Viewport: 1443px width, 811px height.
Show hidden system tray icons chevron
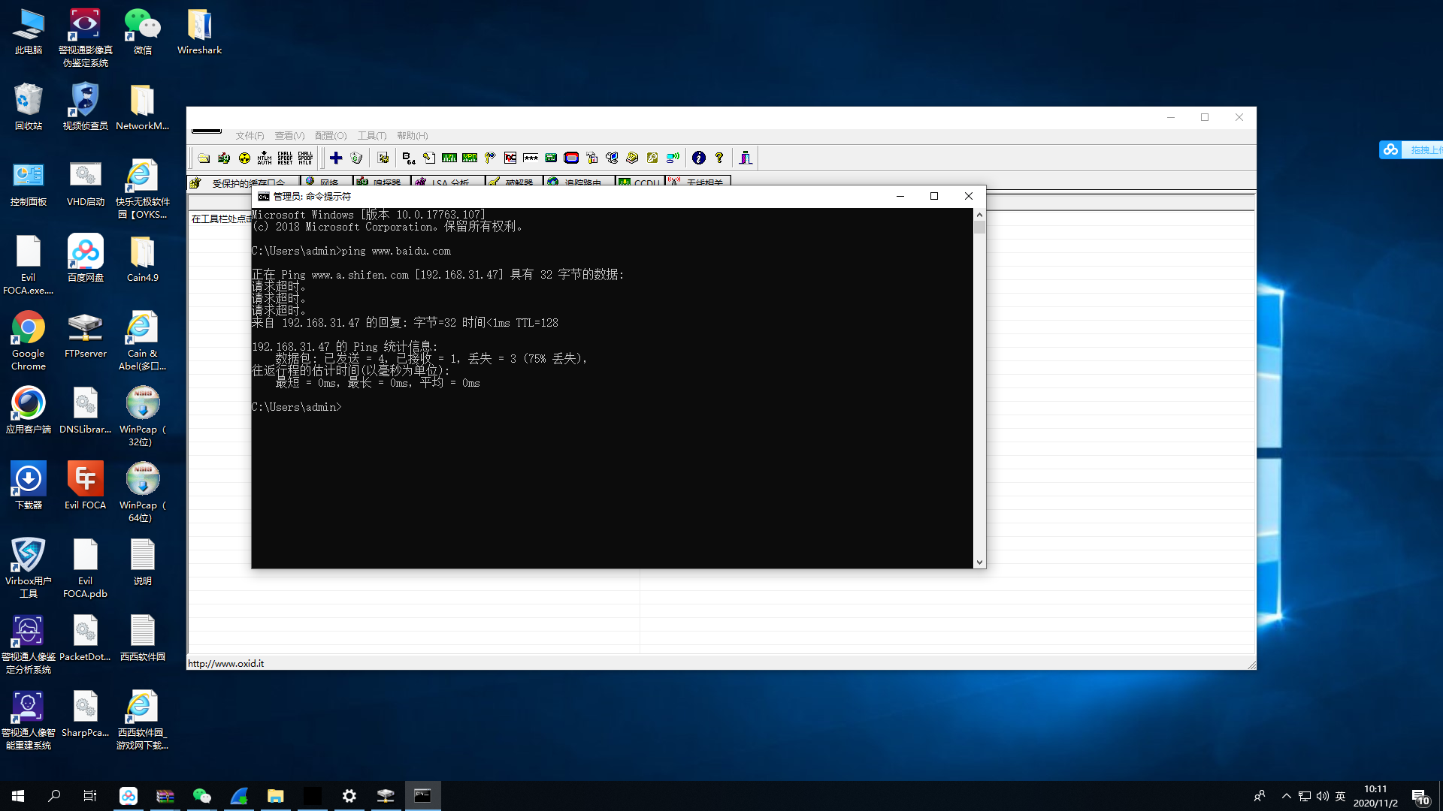click(x=1286, y=796)
